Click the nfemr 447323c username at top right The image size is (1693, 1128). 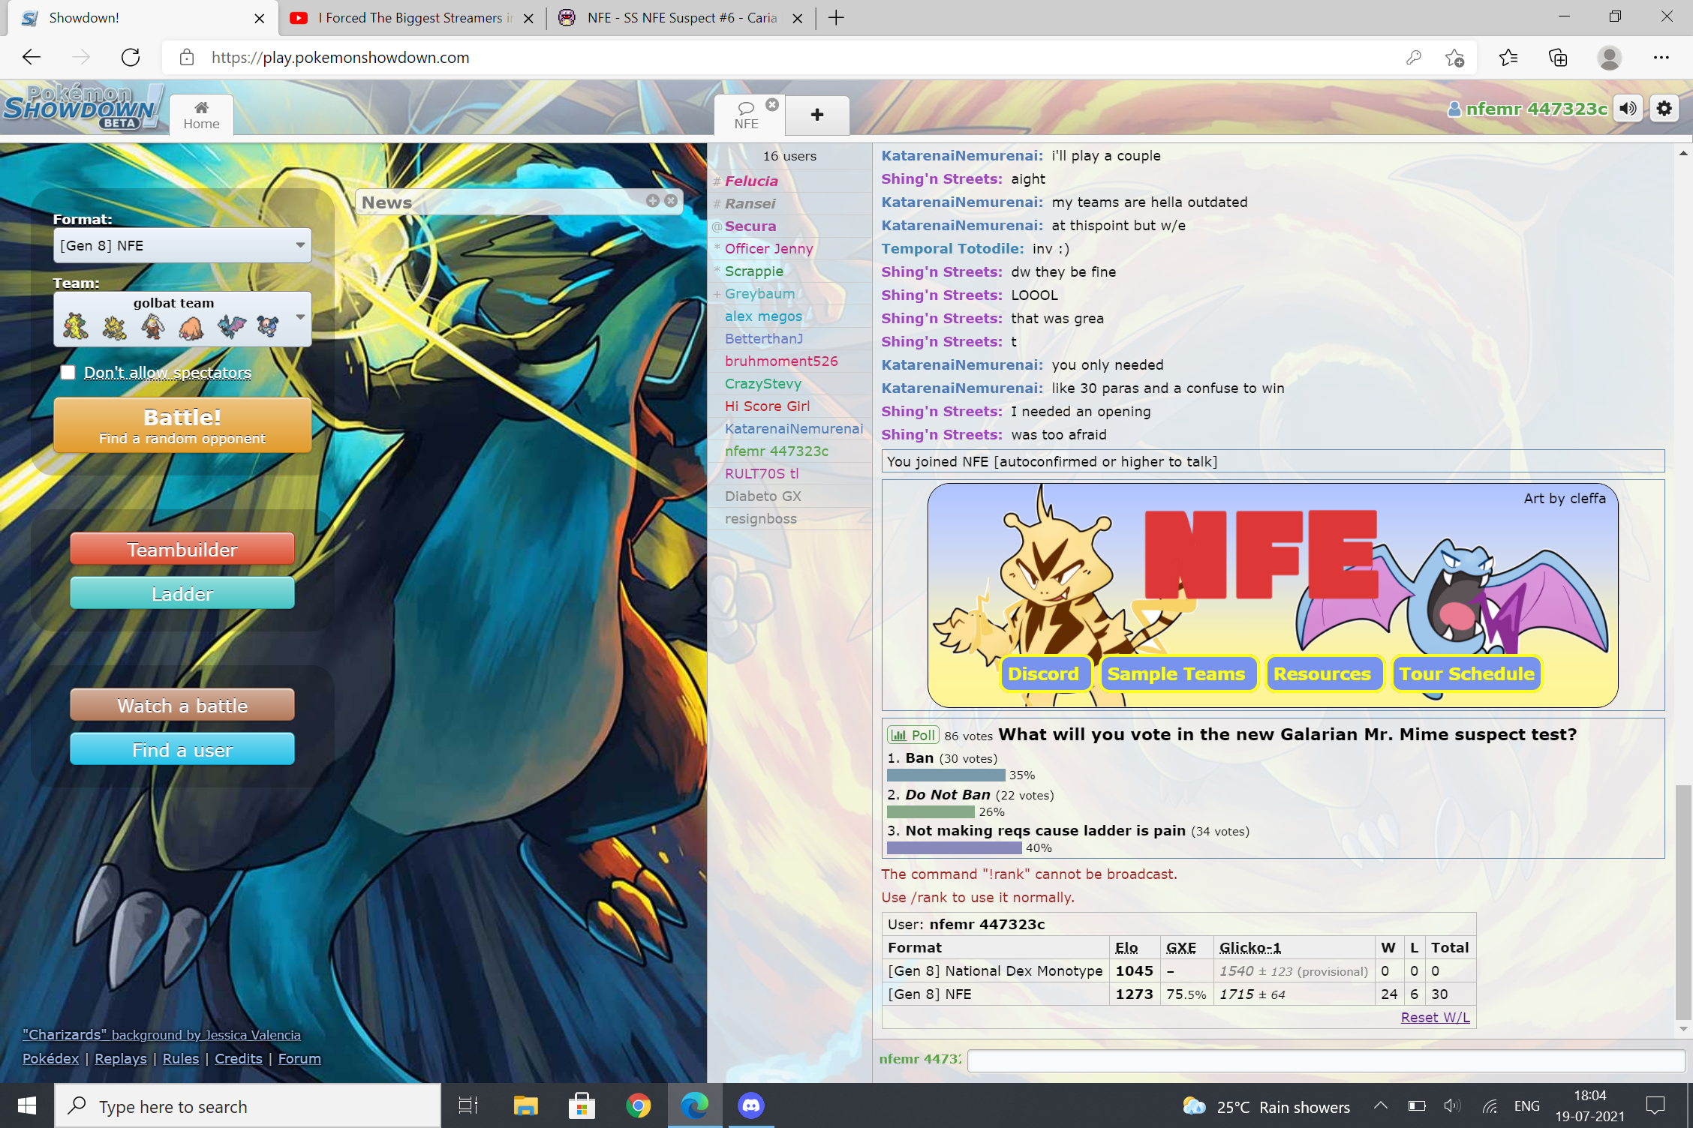(x=1528, y=109)
